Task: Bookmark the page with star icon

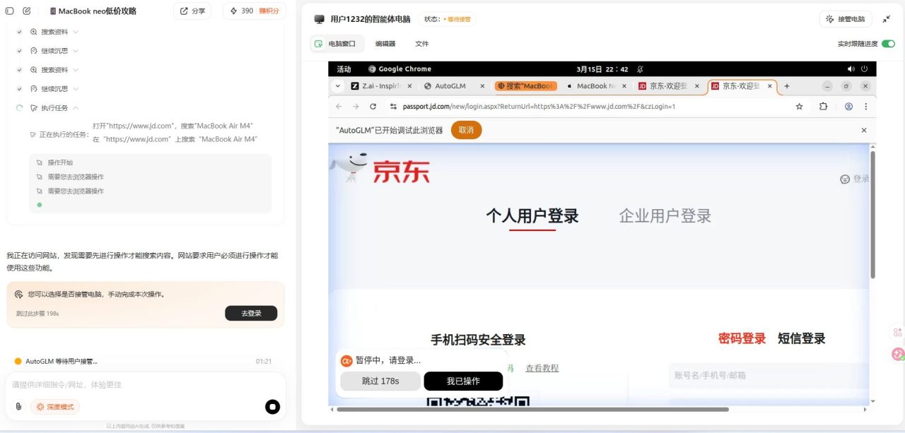Action: click(800, 107)
